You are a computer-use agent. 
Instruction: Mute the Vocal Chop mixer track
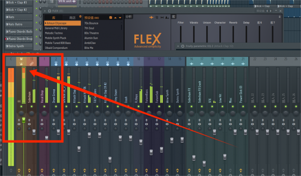(44, 107)
